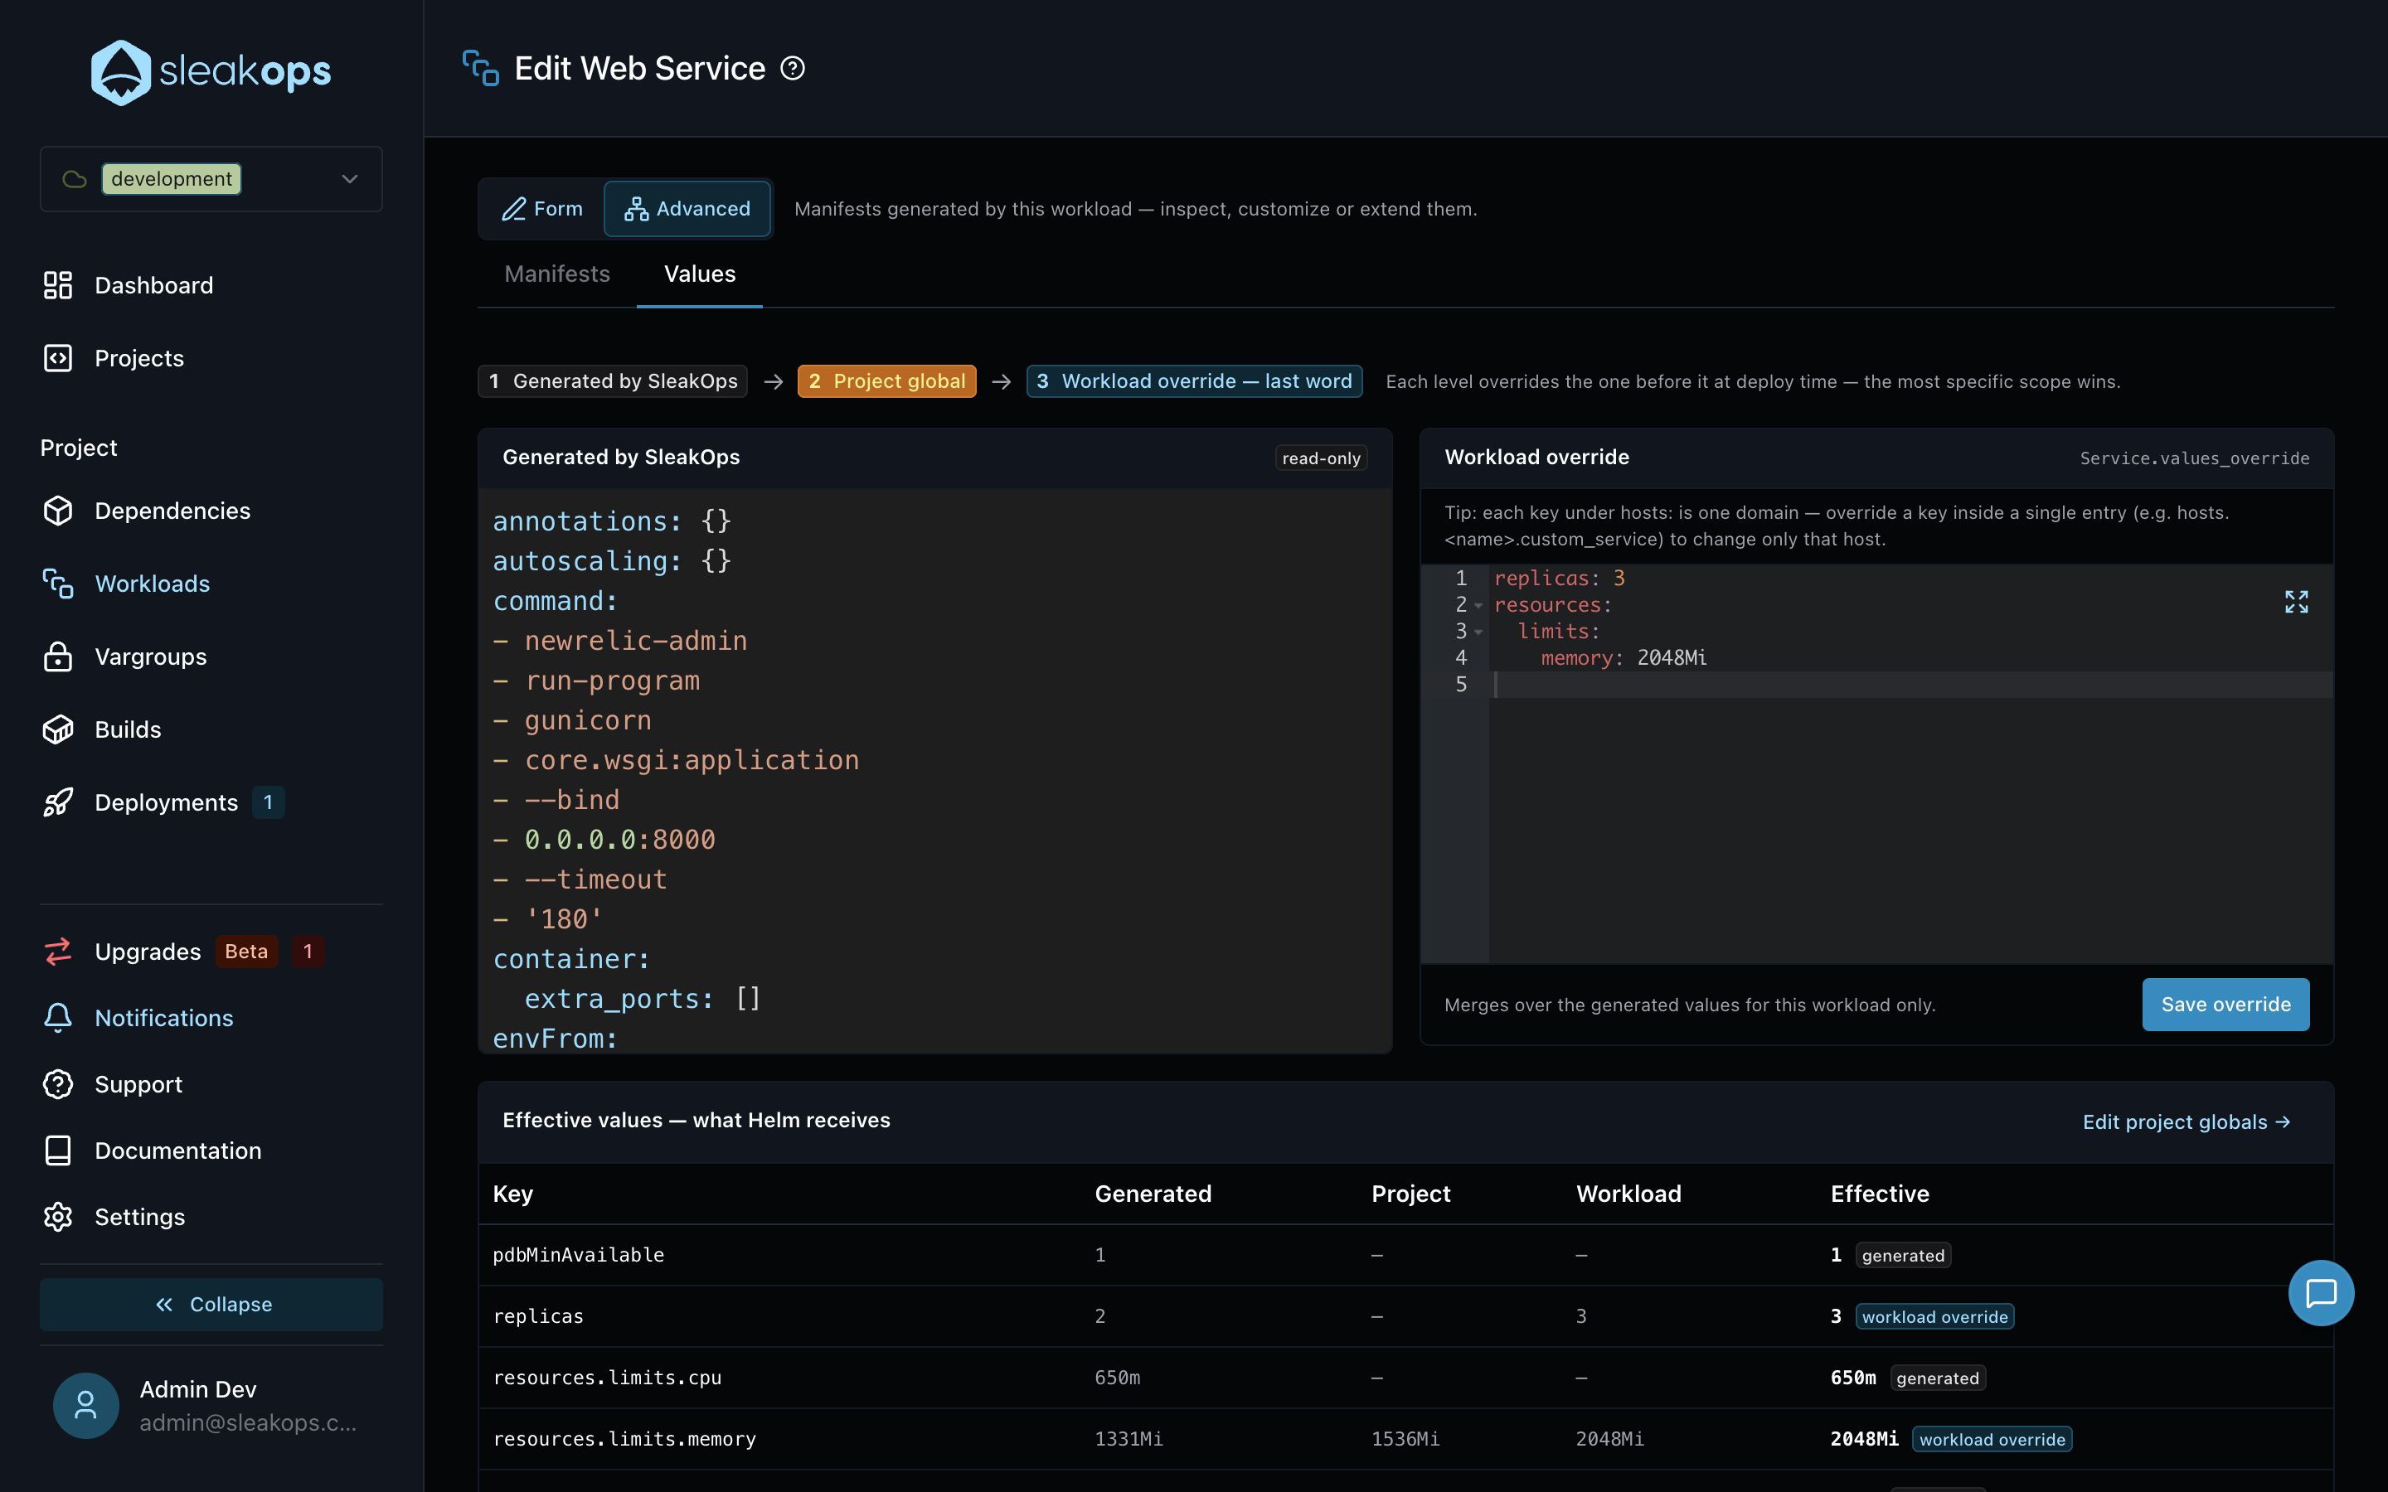Select the Workloads sidebar icon
The image size is (2388, 1492).
[58, 584]
